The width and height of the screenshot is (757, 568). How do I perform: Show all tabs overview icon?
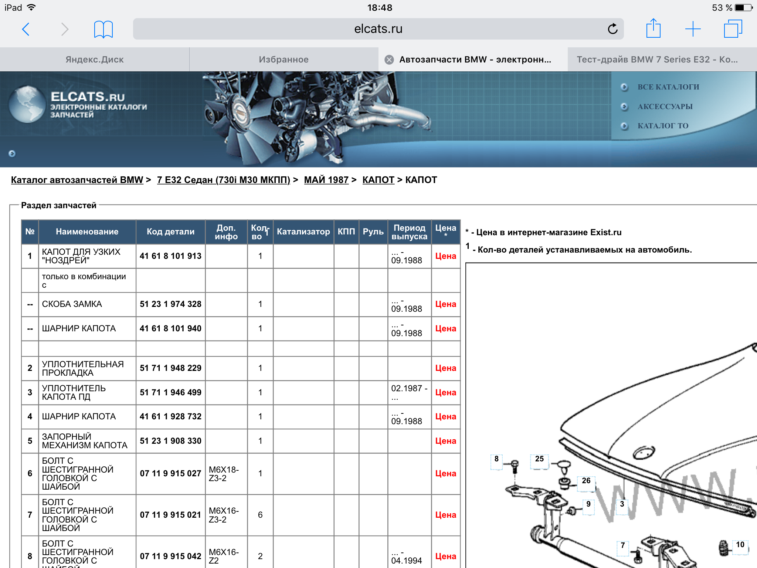733,28
